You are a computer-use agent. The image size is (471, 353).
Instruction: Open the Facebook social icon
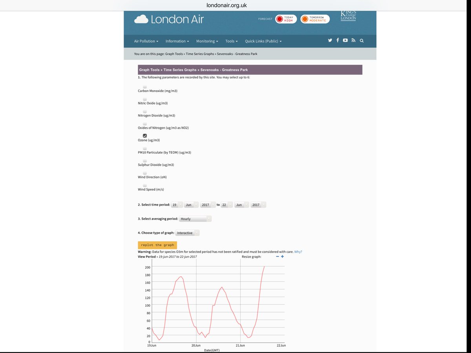coord(338,40)
